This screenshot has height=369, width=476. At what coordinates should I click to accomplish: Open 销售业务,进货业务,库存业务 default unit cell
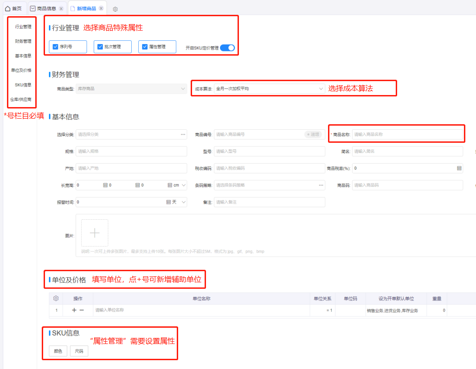pos(396,311)
